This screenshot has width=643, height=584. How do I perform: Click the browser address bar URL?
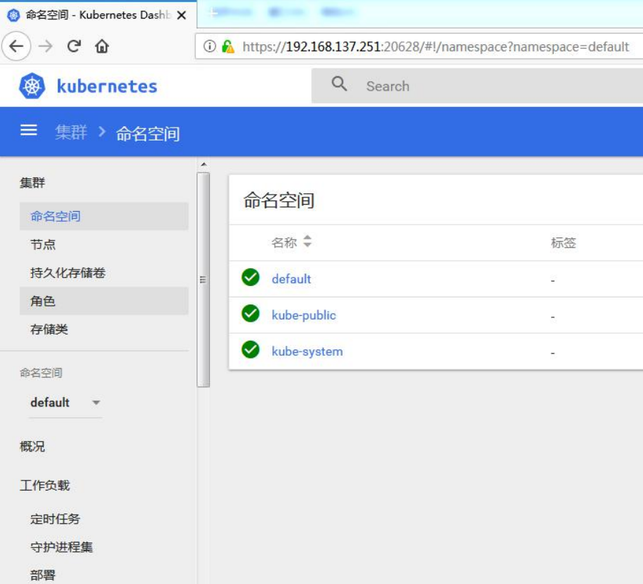pos(435,46)
